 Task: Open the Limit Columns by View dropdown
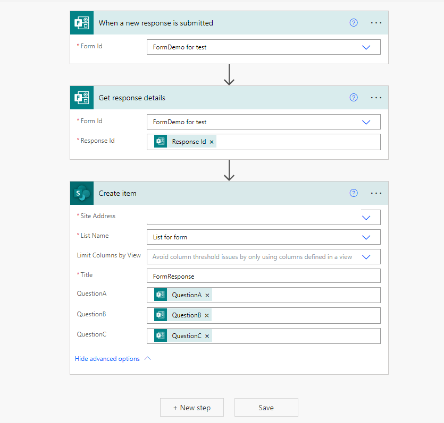click(366, 256)
